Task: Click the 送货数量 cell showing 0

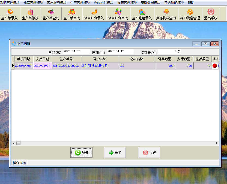Action: click(x=202, y=66)
